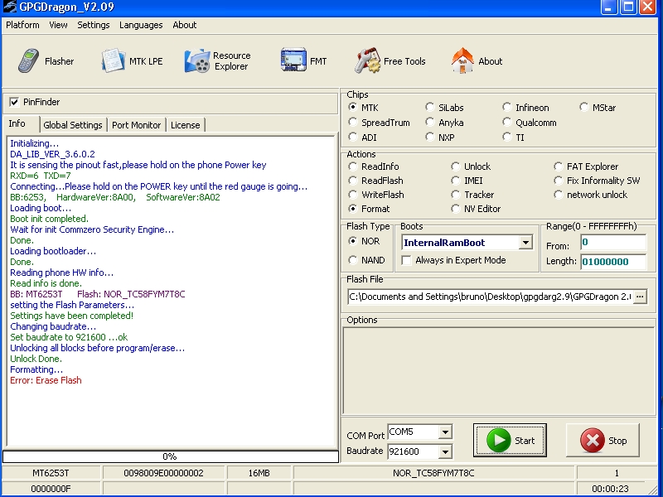This screenshot has height=497, width=663.
Task: Open the Languages menu
Action: (141, 25)
